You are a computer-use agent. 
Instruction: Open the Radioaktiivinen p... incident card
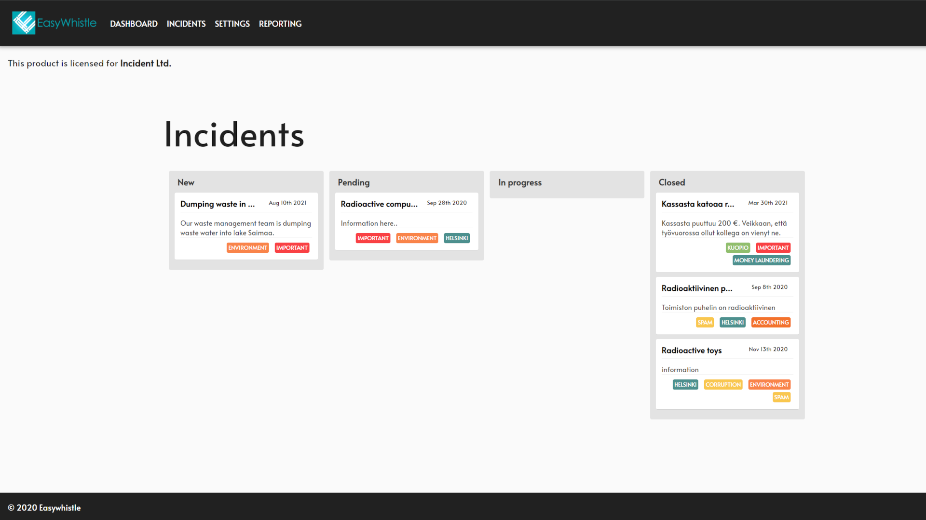click(697, 288)
